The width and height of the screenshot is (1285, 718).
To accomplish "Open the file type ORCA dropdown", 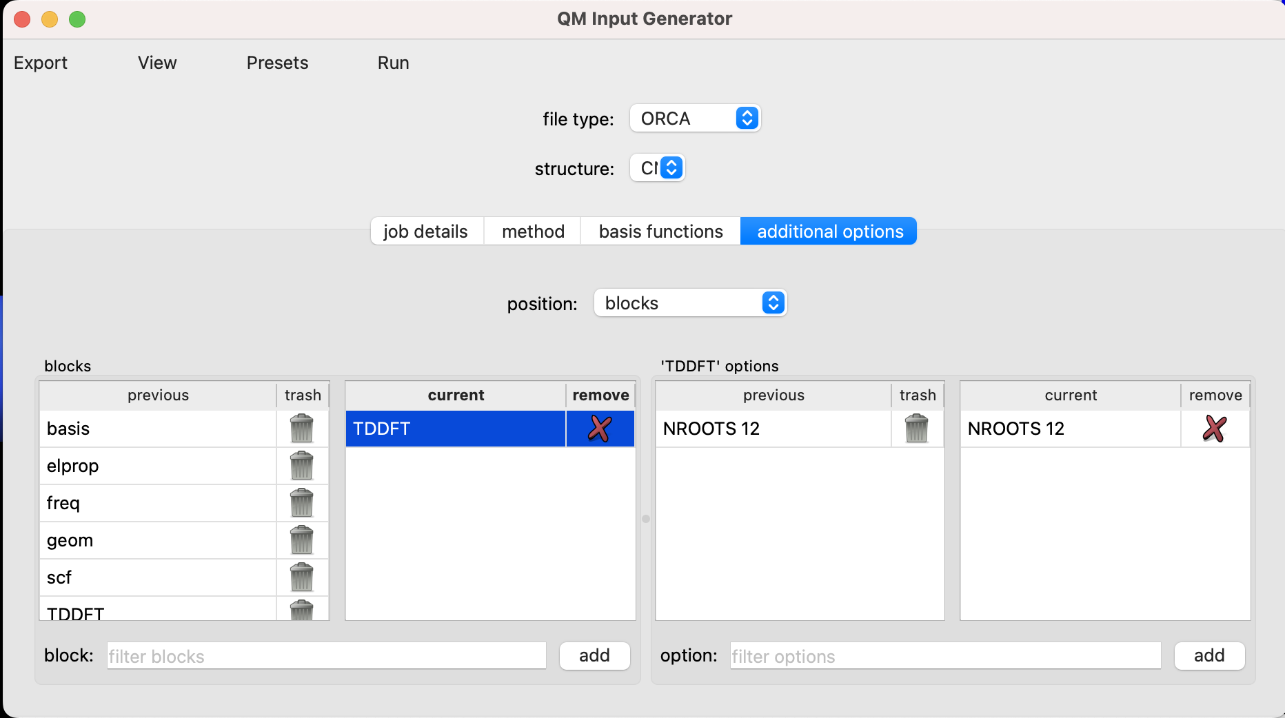I will coord(695,119).
